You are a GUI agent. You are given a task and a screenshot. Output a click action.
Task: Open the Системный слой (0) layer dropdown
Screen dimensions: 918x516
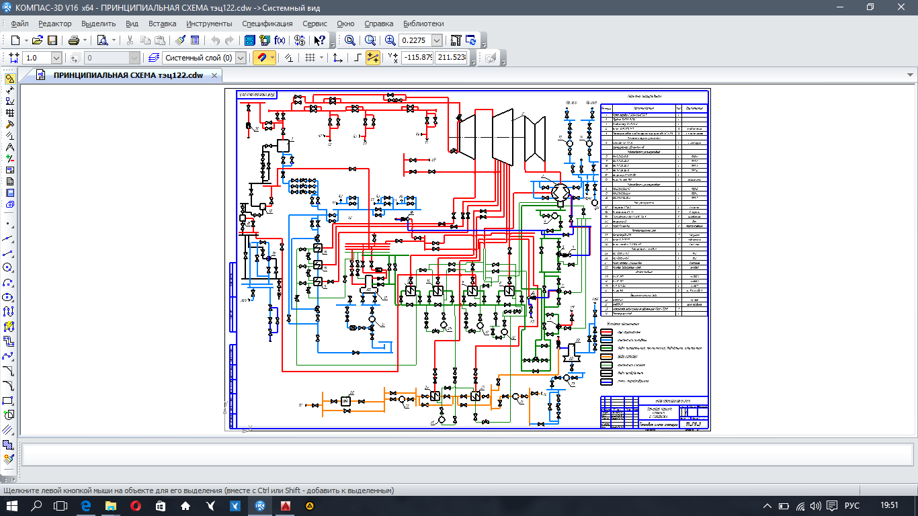[241, 58]
